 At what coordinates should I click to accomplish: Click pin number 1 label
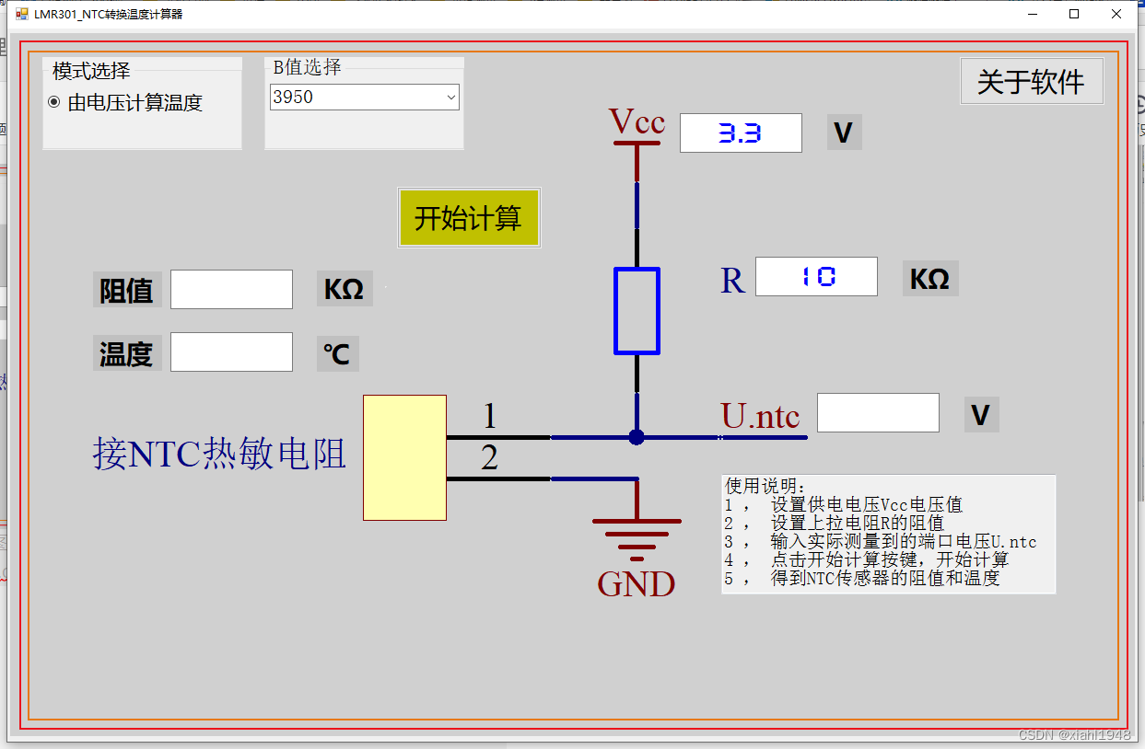[x=490, y=417]
